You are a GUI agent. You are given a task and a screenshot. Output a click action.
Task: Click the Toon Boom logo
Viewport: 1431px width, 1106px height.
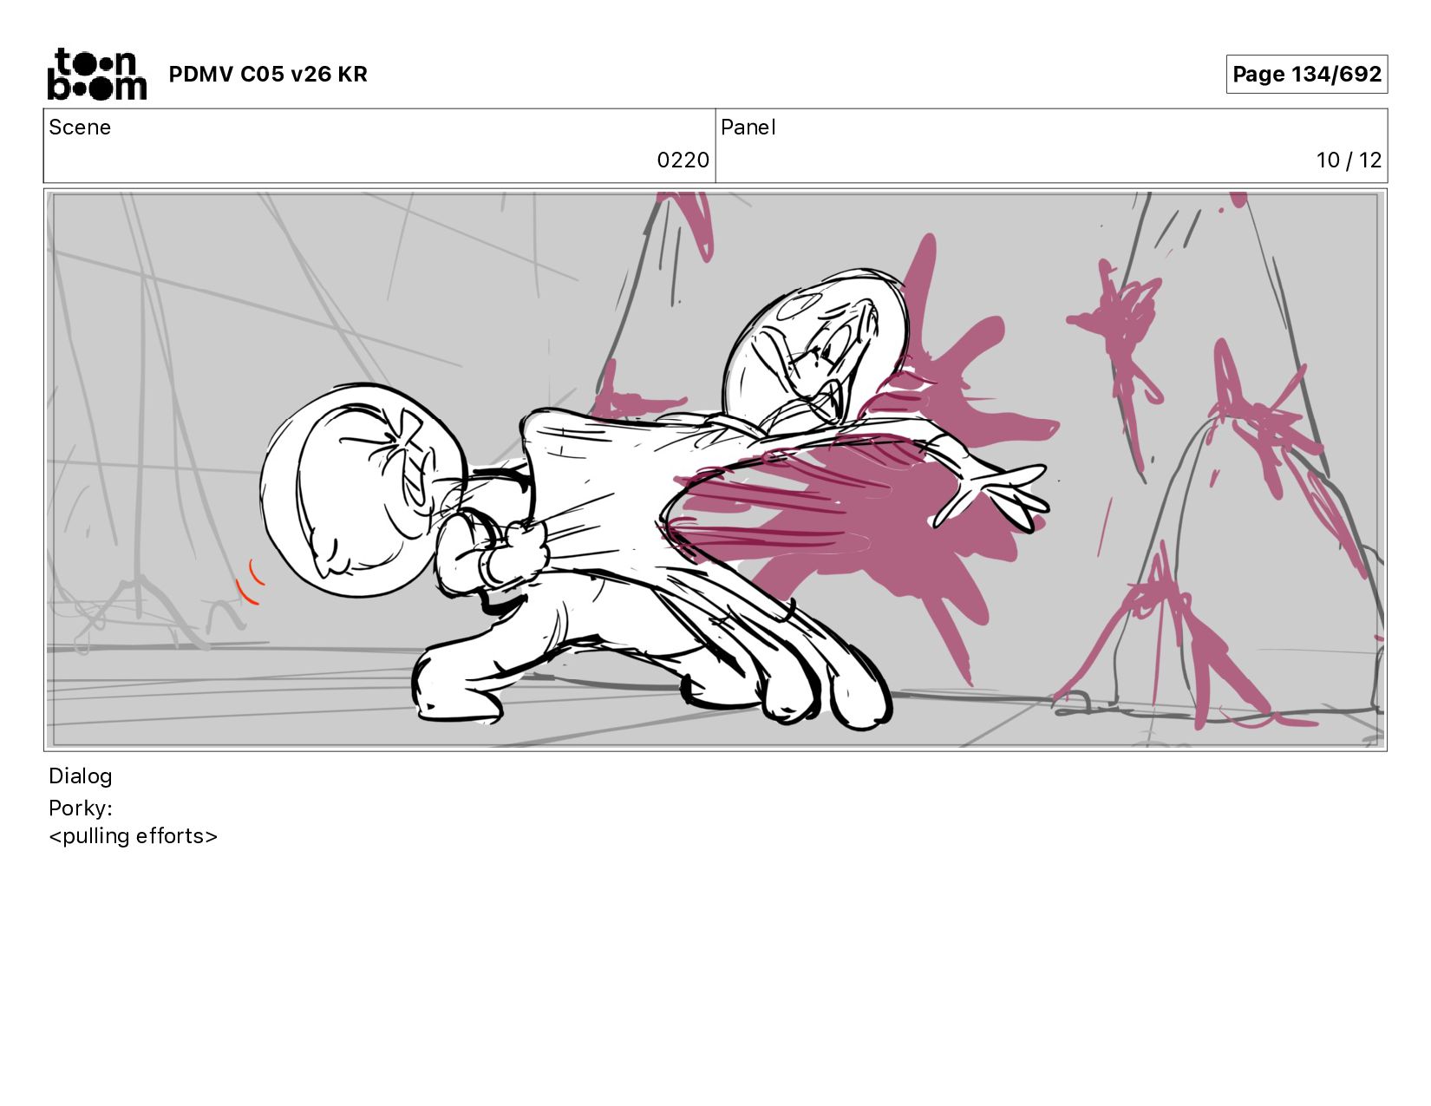[x=96, y=74]
